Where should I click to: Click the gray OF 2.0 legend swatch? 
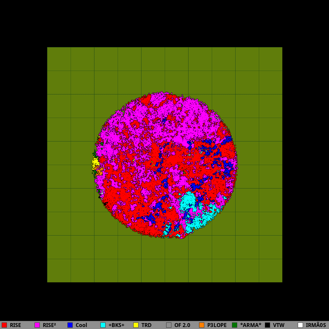tap(169, 325)
